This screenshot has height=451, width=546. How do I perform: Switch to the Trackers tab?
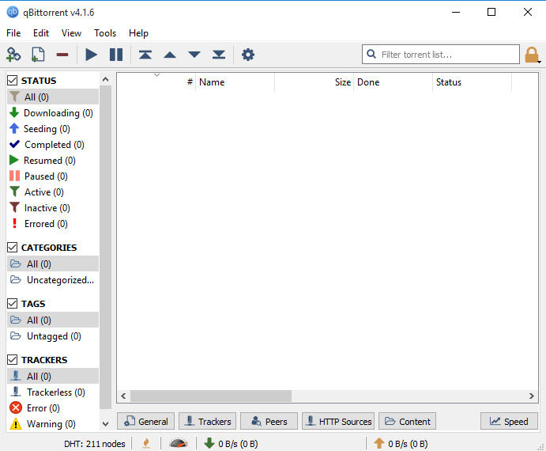tap(208, 422)
